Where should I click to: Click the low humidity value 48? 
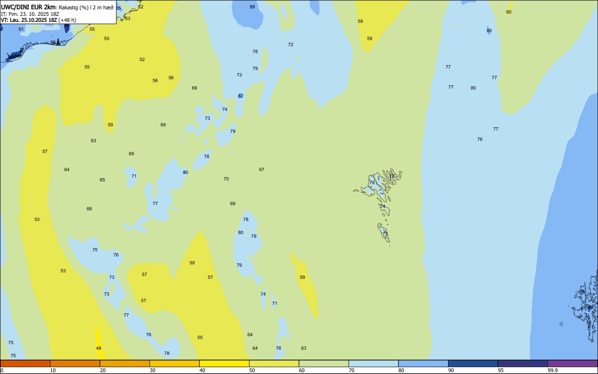coord(99,348)
